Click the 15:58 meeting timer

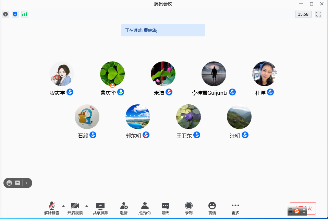[x=303, y=14]
